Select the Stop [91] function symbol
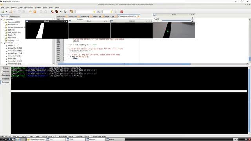The height and width of the screenshot is (141, 251). pyautogui.click(x=12, y=38)
